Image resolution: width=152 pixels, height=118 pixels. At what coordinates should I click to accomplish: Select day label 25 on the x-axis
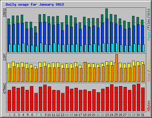[116, 115]
